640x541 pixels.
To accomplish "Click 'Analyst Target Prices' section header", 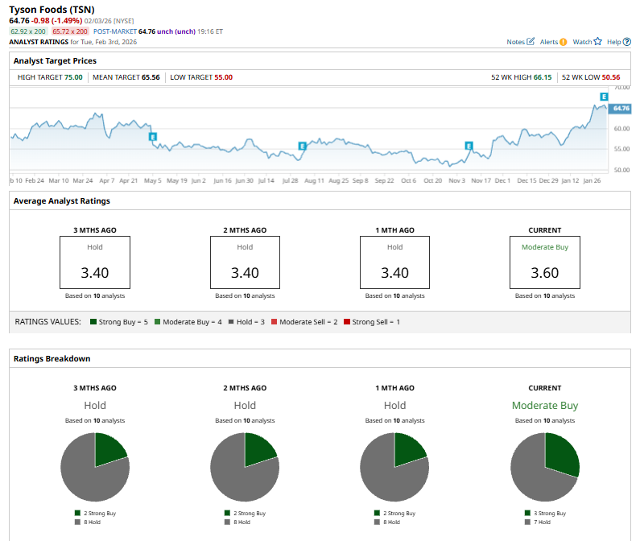I will [55, 61].
